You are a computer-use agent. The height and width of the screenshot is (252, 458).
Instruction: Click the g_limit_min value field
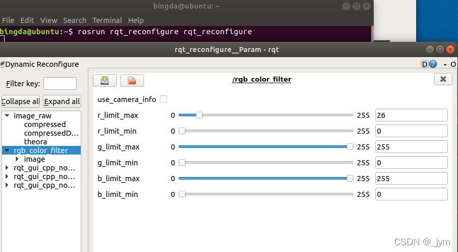tap(411, 162)
